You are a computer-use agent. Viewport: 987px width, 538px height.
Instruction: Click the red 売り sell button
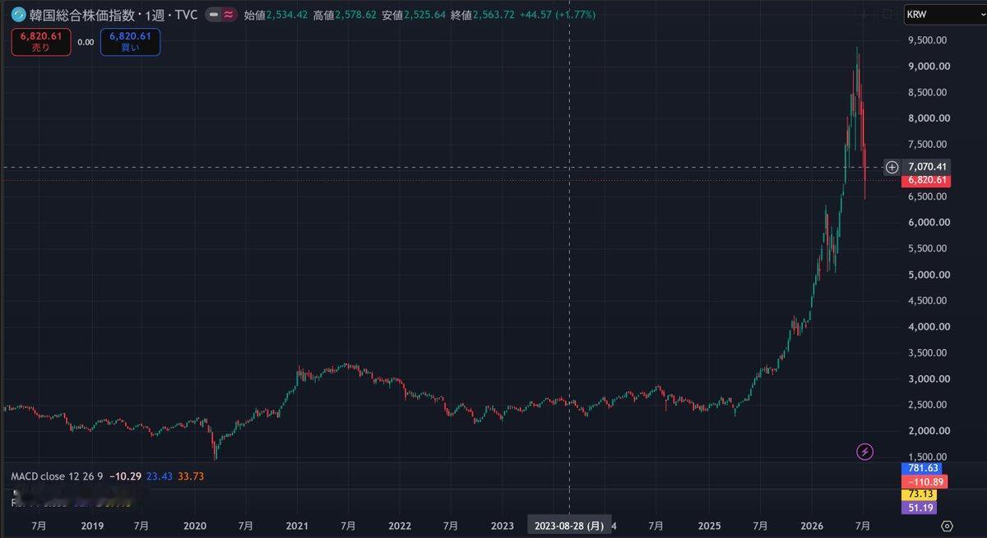41,42
